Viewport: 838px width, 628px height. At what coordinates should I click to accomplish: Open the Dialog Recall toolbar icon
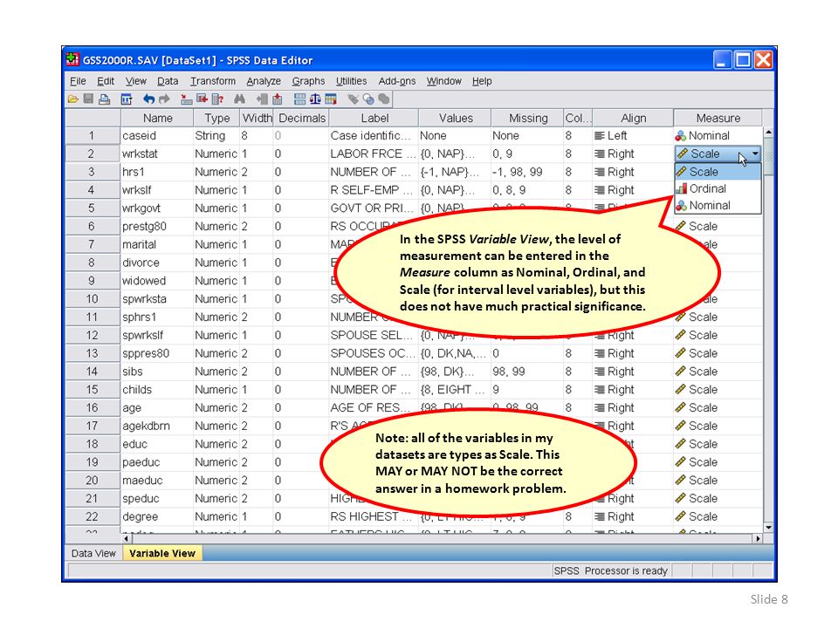coord(127,99)
